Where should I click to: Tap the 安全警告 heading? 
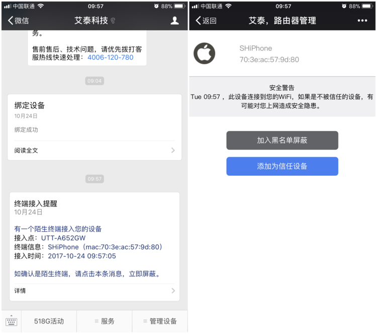[x=282, y=88]
